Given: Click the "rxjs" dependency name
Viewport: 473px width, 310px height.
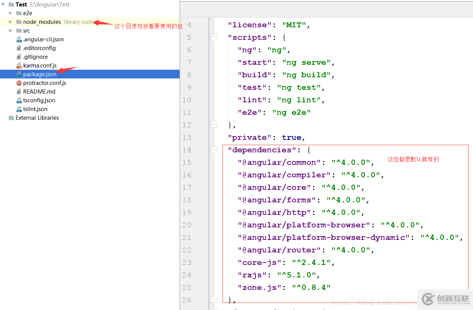Looking at the screenshot, I should tap(252, 275).
